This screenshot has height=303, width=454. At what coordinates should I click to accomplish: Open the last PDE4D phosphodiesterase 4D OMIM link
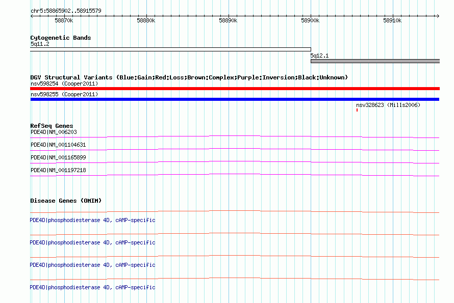click(x=92, y=287)
